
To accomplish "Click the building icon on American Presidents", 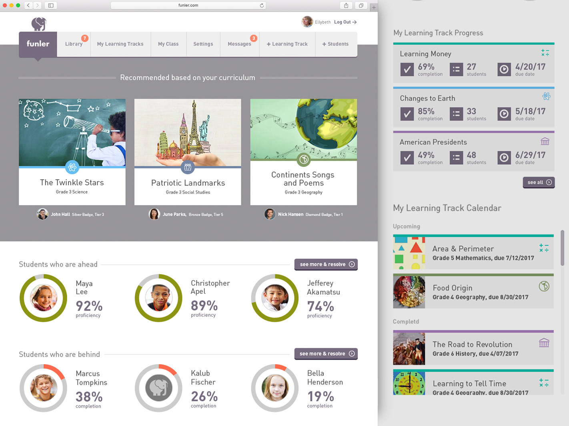I will (x=545, y=141).
